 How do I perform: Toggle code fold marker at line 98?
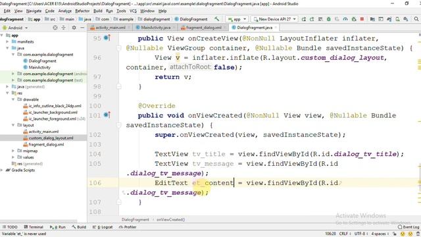coord(118,86)
